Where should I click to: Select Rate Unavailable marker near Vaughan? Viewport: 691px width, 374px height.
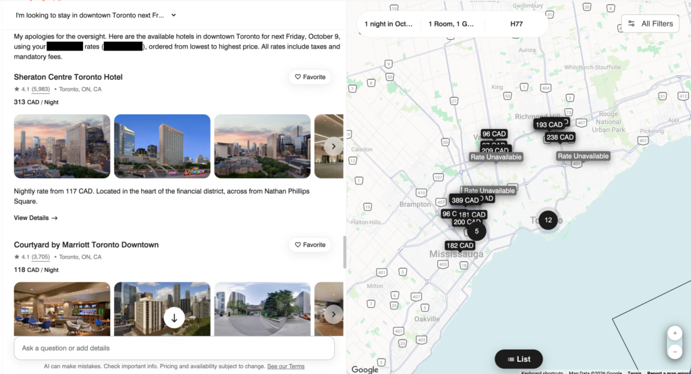(x=496, y=157)
